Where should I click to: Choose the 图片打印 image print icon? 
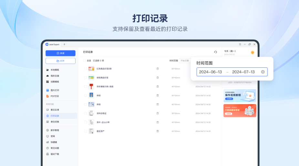pos(47,90)
